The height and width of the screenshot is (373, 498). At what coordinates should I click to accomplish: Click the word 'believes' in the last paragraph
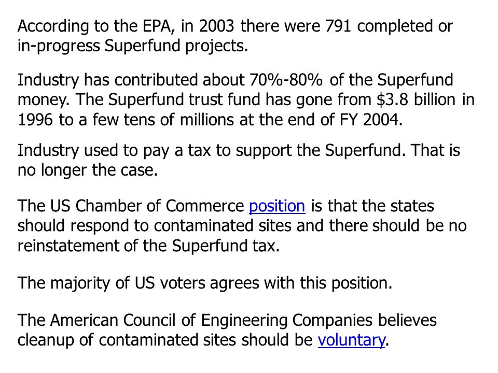[408, 320]
